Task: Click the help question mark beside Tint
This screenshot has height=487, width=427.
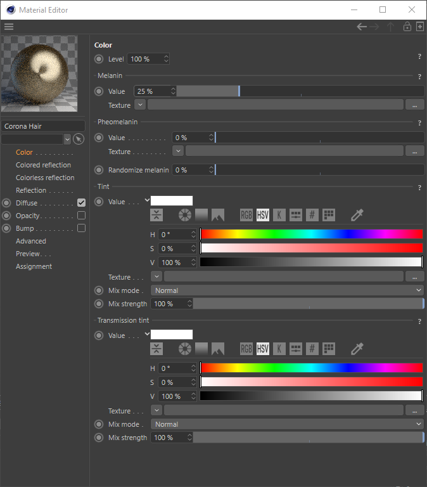Action: click(x=419, y=187)
